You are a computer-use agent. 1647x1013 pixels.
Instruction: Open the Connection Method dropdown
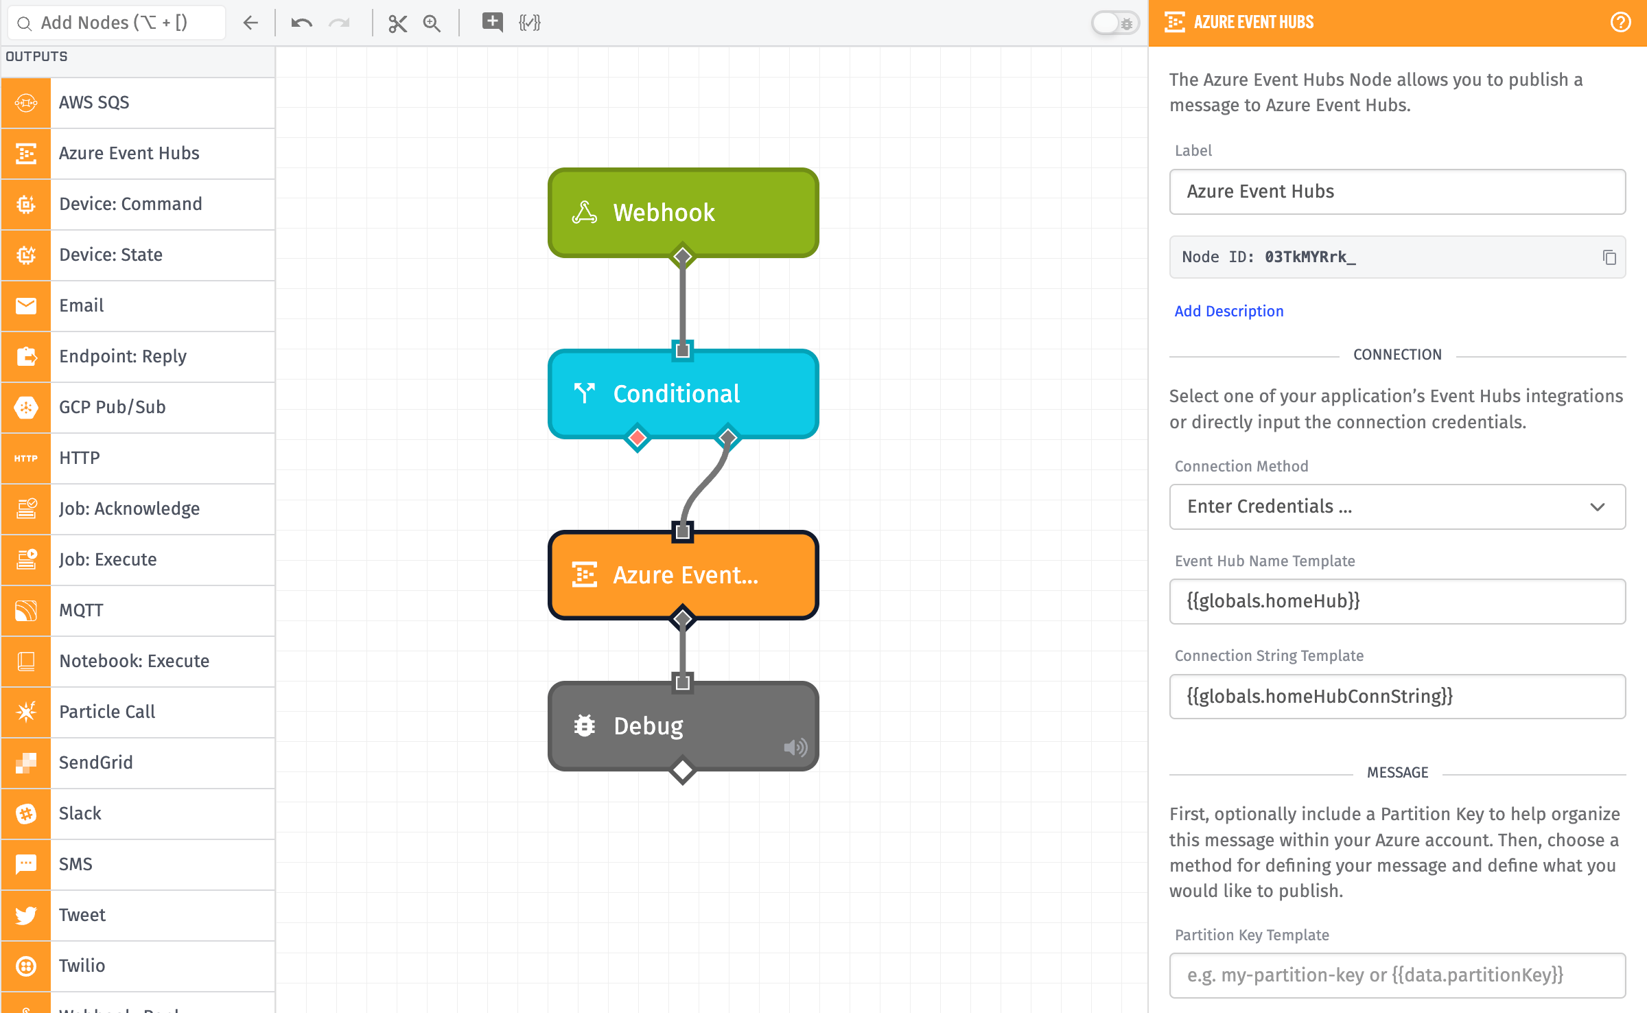click(1397, 507)
